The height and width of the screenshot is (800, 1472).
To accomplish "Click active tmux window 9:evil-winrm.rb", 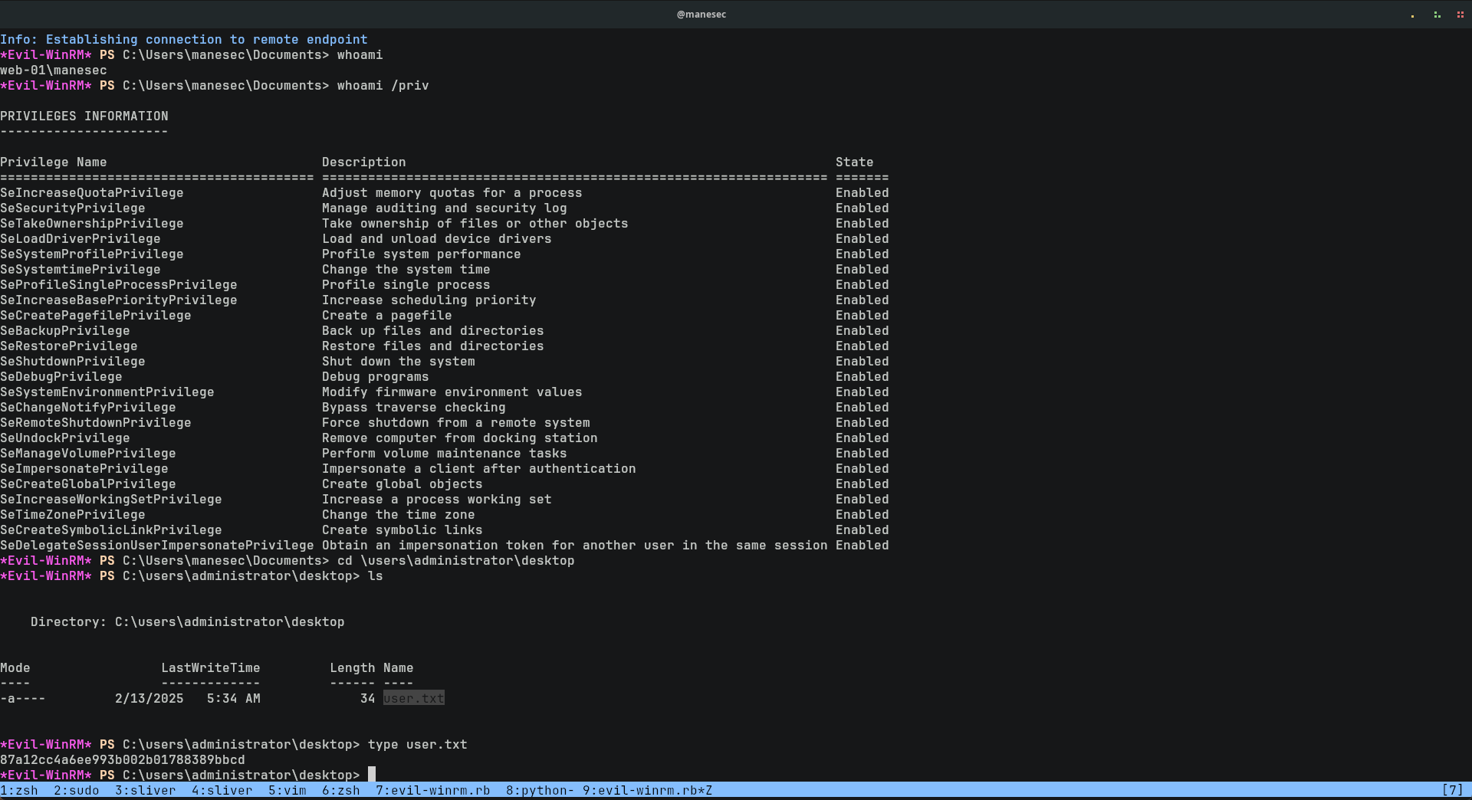I will coord(647,790).
